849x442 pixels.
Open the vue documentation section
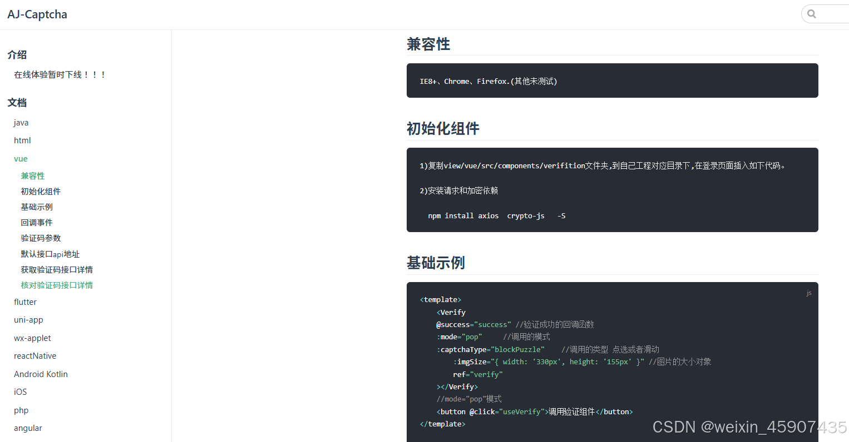21,158
